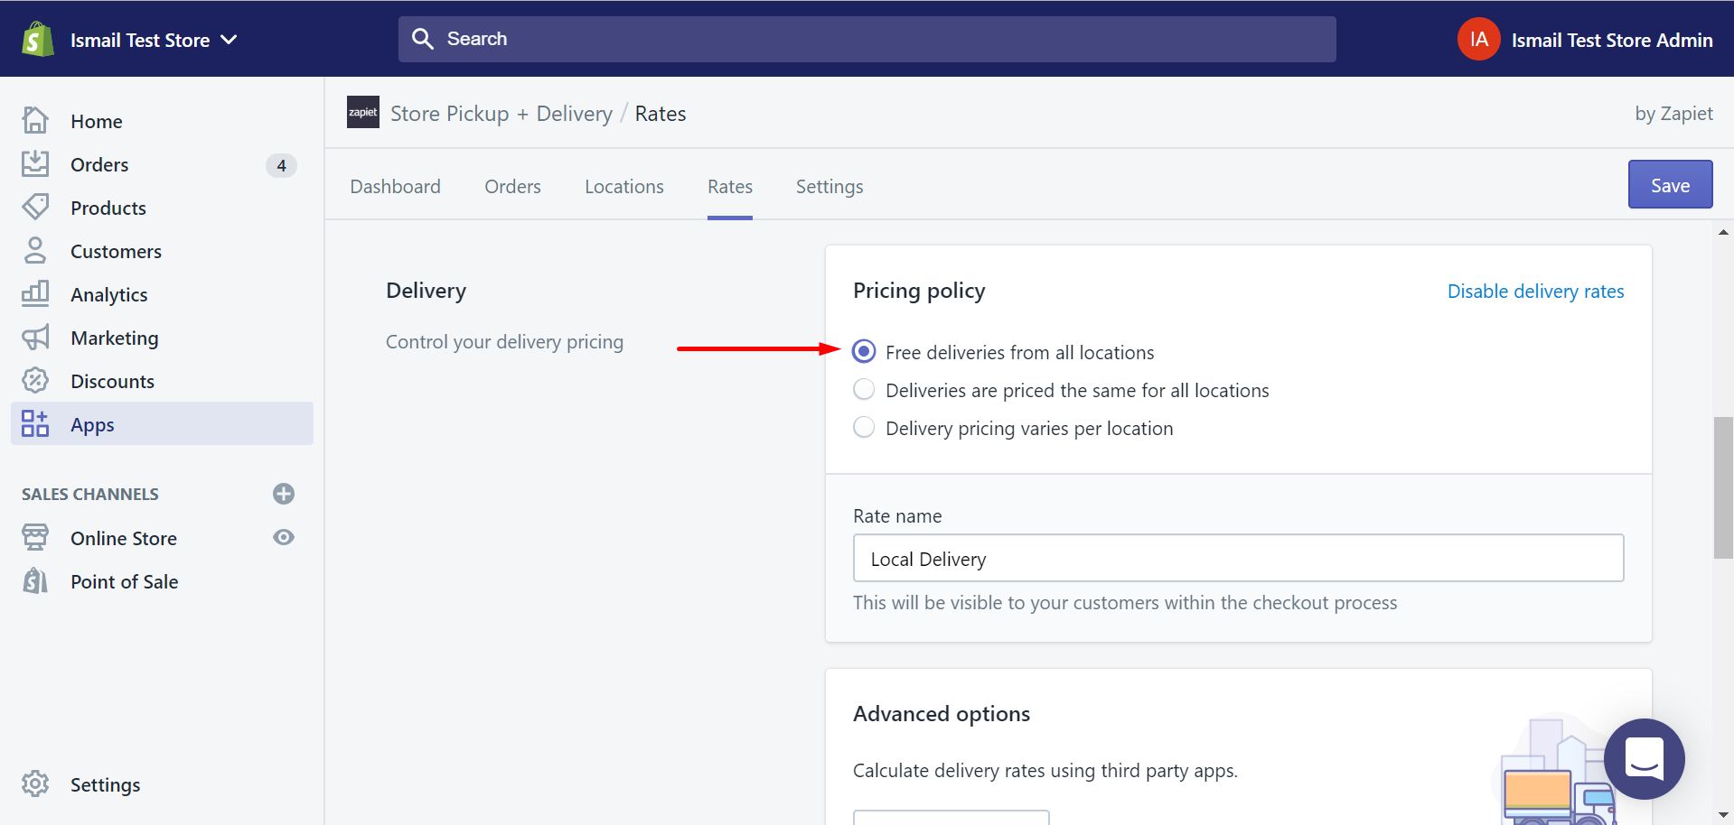Viewport: 1734px width, 825px height.
Task: View Online Store with eye icon
Action: point(284,537)
